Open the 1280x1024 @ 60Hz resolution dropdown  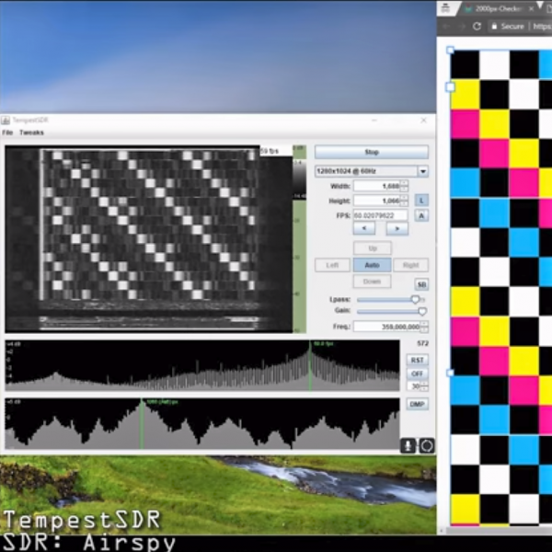372,171
